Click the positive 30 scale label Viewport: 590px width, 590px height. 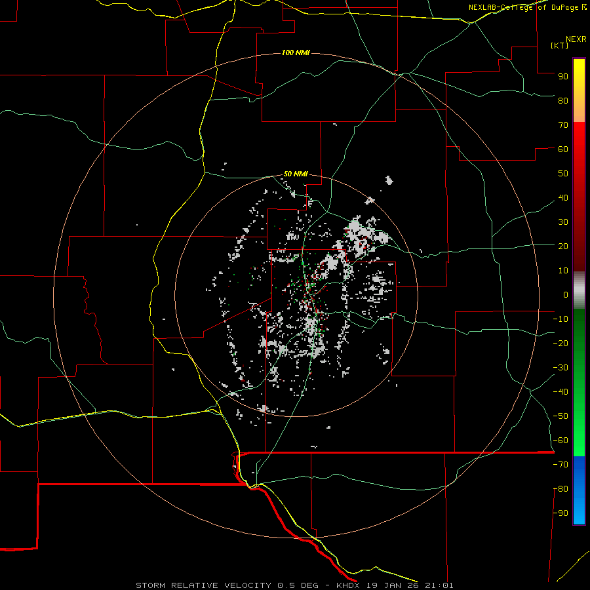[x=563, y=222]
